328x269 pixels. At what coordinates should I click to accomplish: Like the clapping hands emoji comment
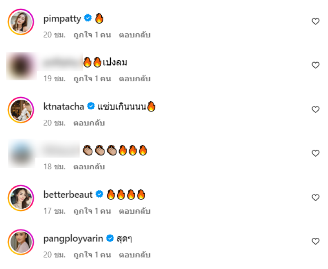(x=315, y=153)
